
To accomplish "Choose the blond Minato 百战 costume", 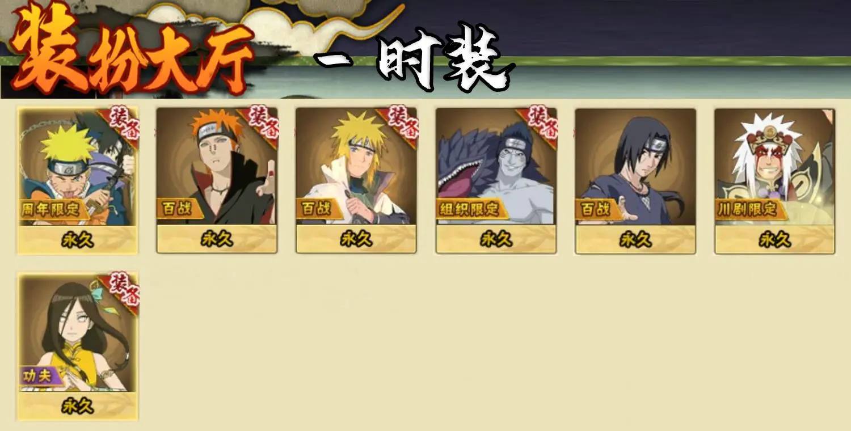I will point(356,180).
